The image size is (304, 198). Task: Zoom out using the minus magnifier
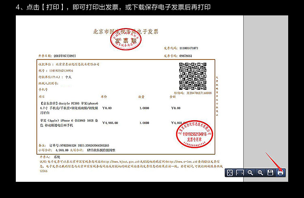pyautogui.click(x=250, y=172)
